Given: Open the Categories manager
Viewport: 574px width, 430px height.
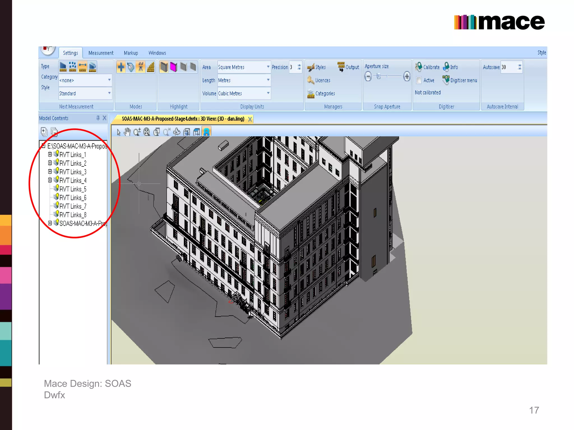Looking at the screenshot, I should tap(321, 94).
